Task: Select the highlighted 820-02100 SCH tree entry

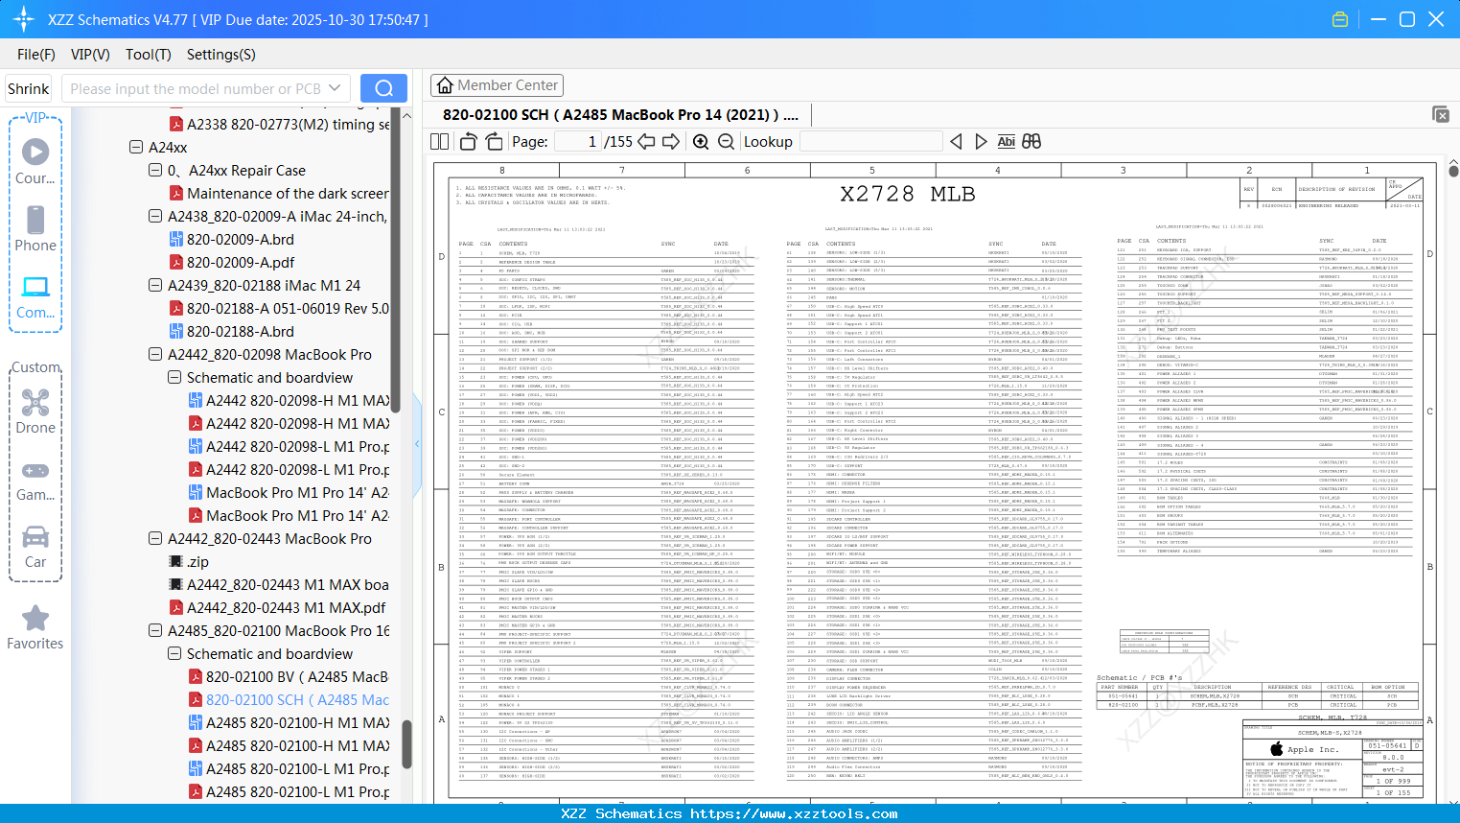Action: click(x=289, y=700)
